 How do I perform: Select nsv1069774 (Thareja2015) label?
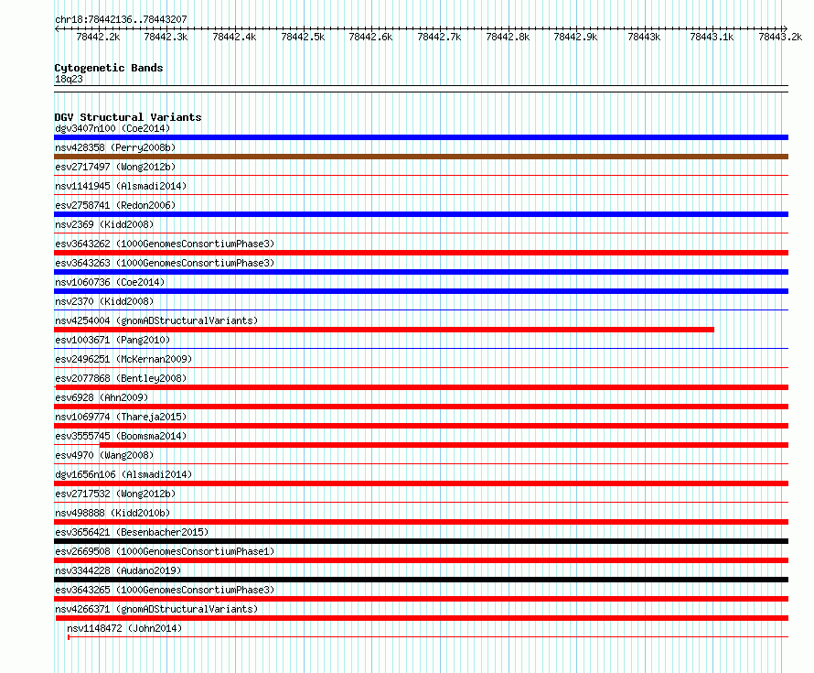121,417
